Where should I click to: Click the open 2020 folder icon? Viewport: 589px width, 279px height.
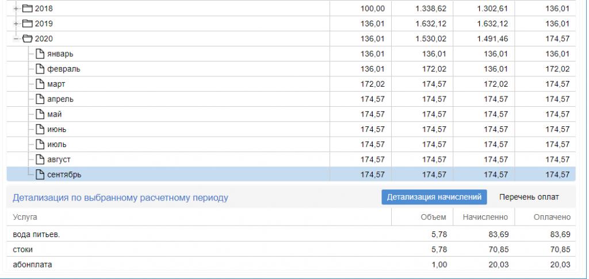point(28,39)
